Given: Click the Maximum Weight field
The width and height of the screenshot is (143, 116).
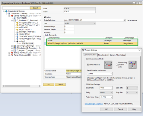Looking at the screenshot, I should point(69,30).
